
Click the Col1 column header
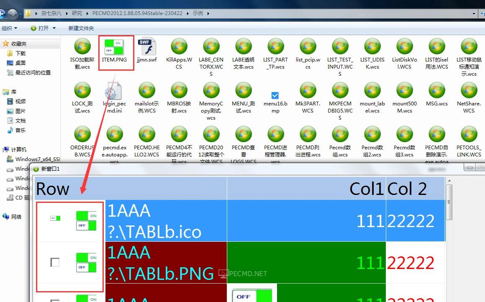click(307, 189)
